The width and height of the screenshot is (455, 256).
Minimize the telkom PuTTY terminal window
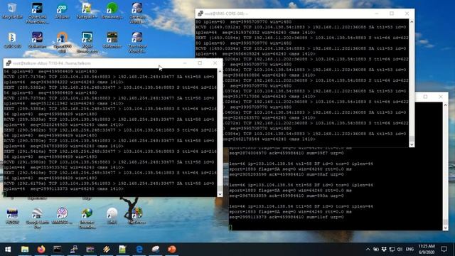click(185, 63)
